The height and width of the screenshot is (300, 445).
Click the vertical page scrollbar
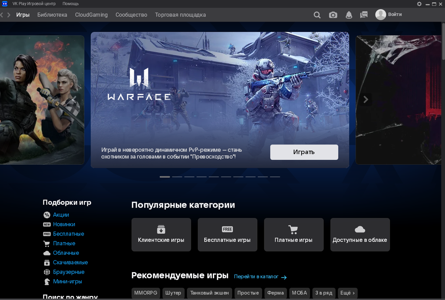[x=443, y=41]
